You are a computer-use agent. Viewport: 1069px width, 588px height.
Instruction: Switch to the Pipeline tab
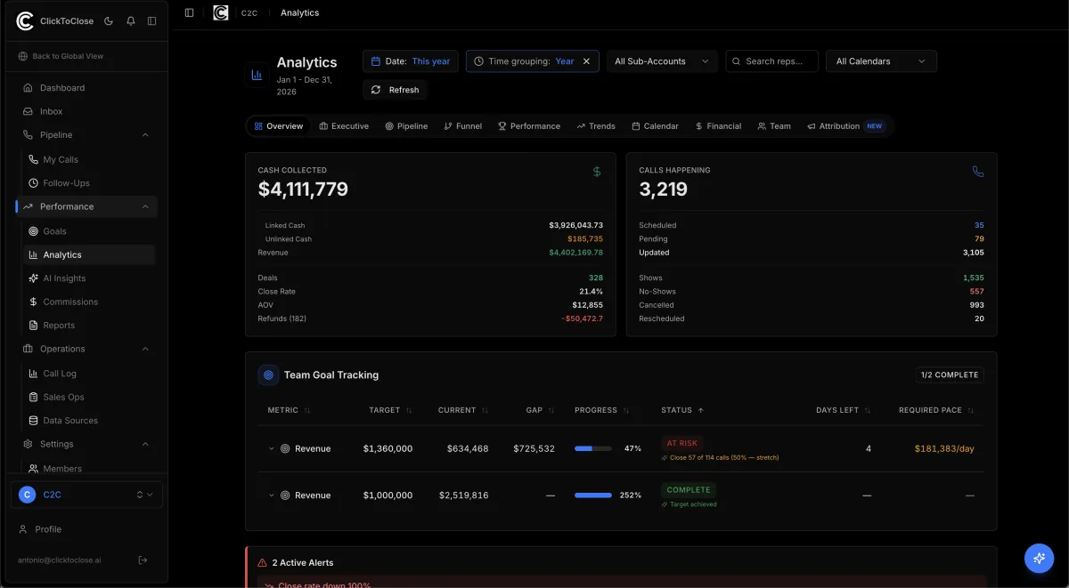[406, 126]
